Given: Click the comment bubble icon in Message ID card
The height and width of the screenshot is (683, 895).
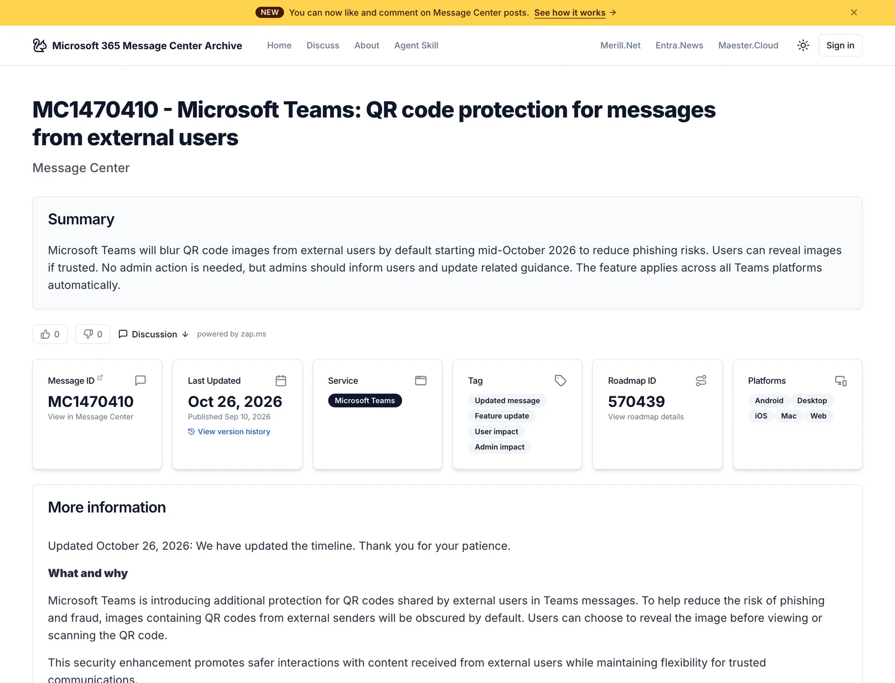Looking at the screenshot, I should tap(140, 381).
